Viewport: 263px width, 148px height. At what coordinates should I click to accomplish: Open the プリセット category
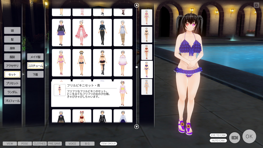tap(12, 83)
